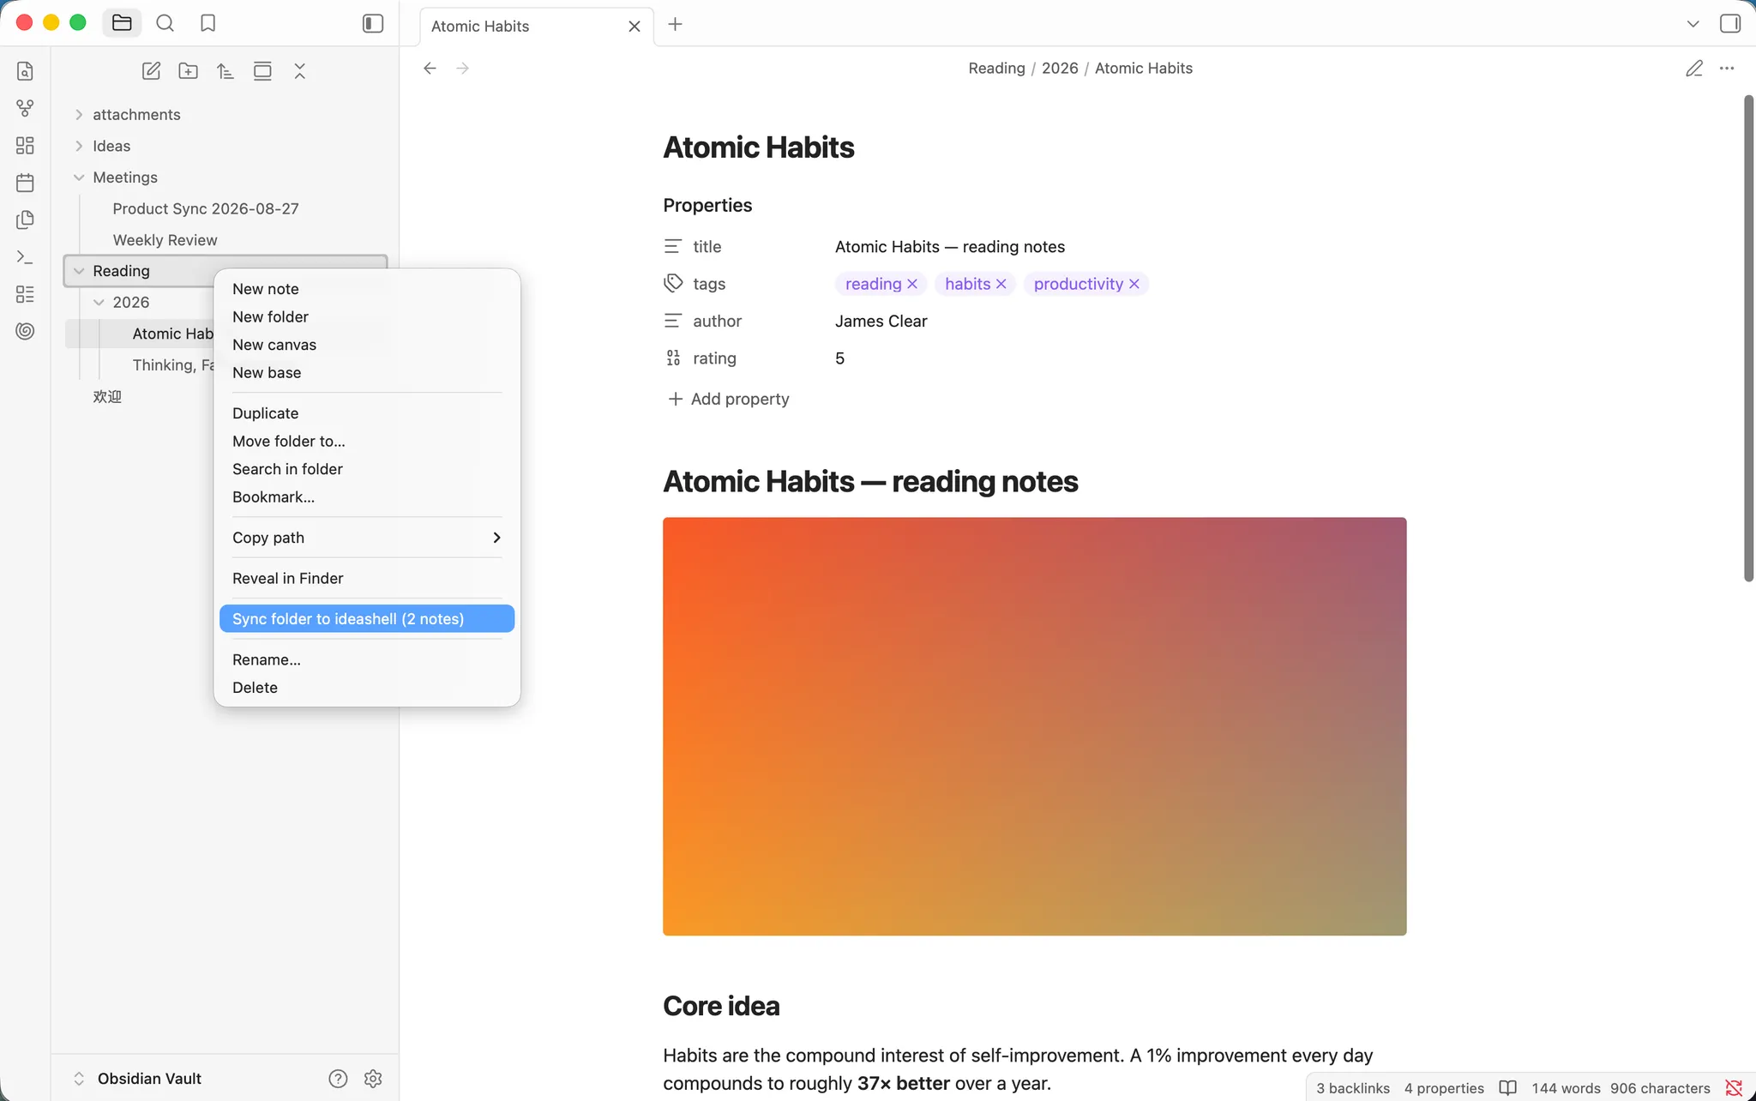The height and width of the screenshot is (1101, 1756).
Task: Select the Atomic Habits tab
Action: (538, 27)
